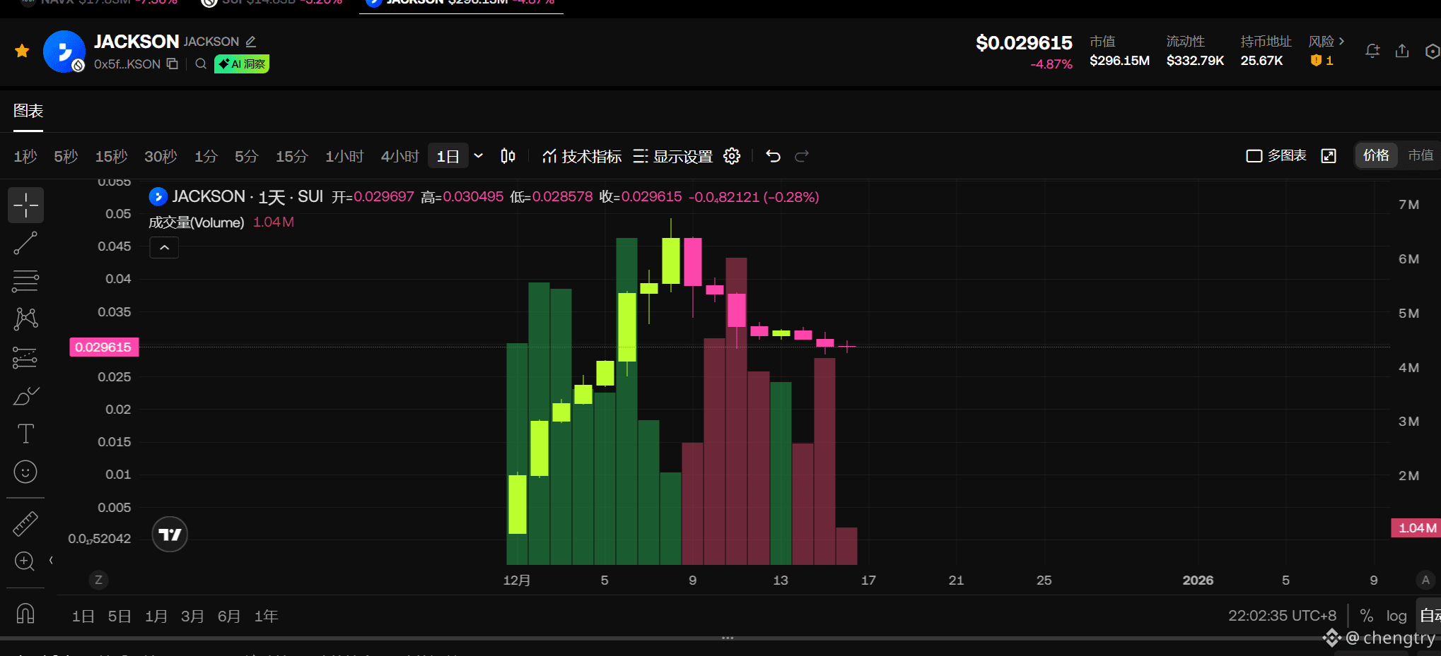
Task: Select the 4小时 timeframe
Action: 399,156
